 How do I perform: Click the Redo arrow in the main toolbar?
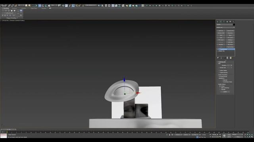point(6,6)
